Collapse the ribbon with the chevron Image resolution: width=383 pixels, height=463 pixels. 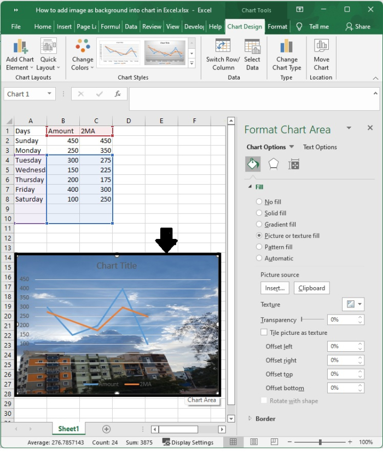(375, 78)
